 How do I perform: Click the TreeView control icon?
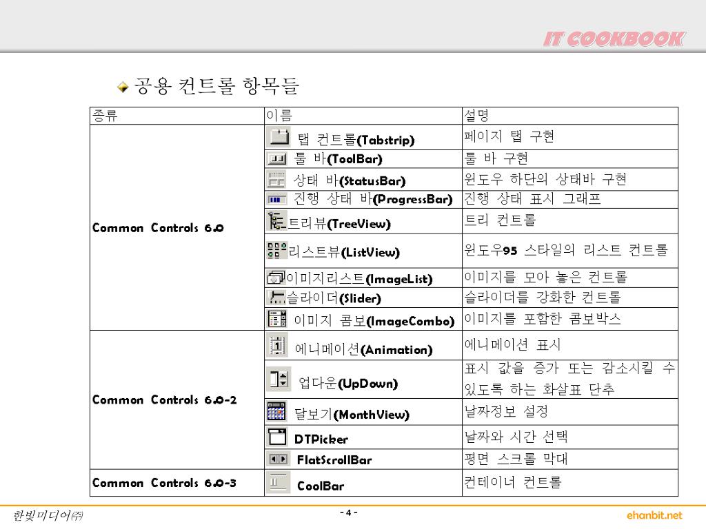point(277,221)
